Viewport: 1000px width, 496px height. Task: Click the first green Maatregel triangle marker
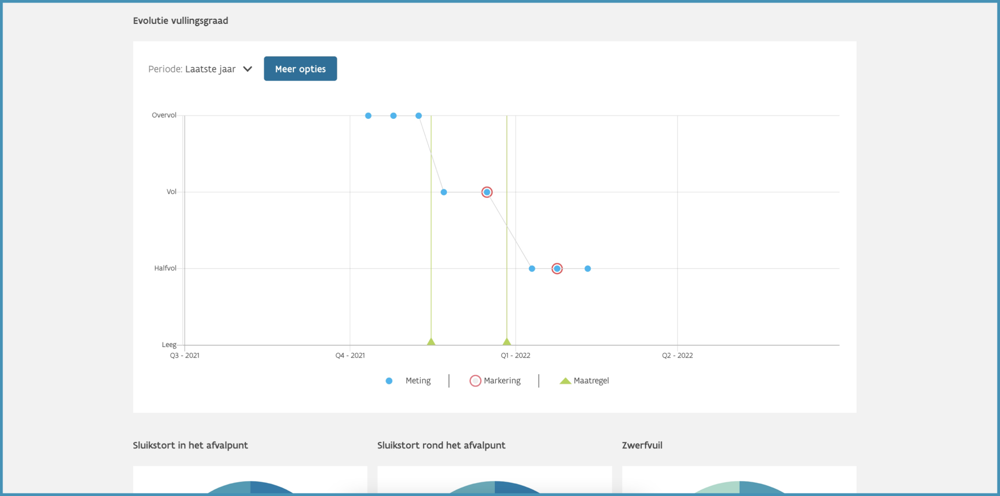(x=431, y=341)
